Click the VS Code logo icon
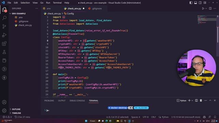Image resolution: width=219 pixels, height=123 pixels. [x=3, y=3]
